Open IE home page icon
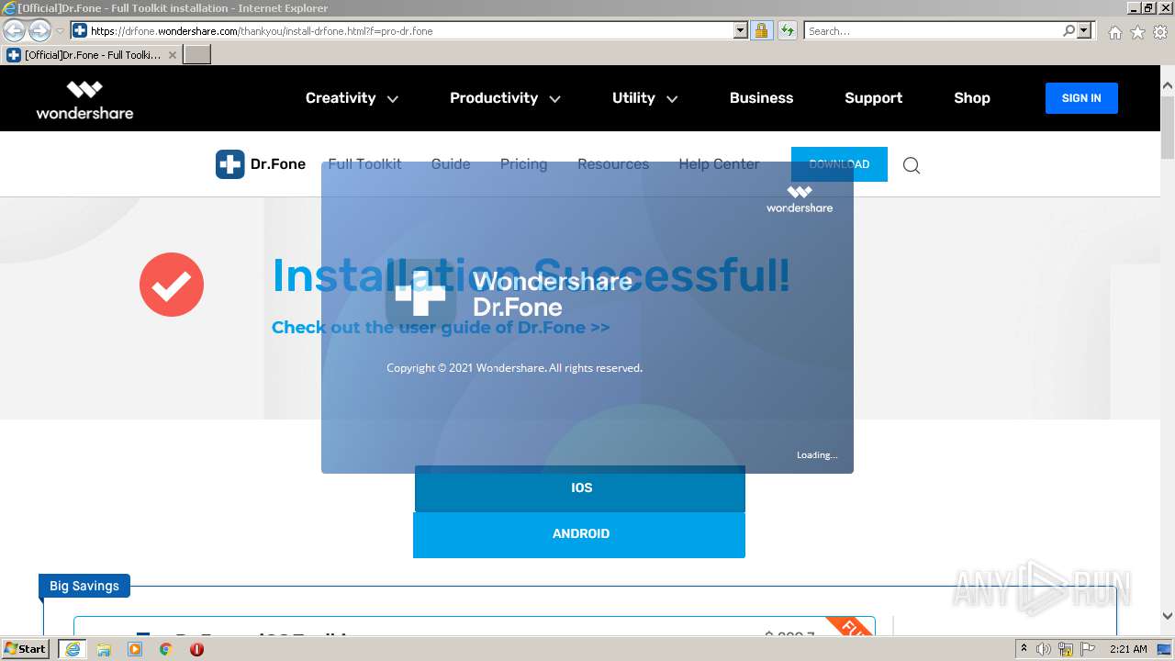1175x661 pixels. click(1114, 32)
